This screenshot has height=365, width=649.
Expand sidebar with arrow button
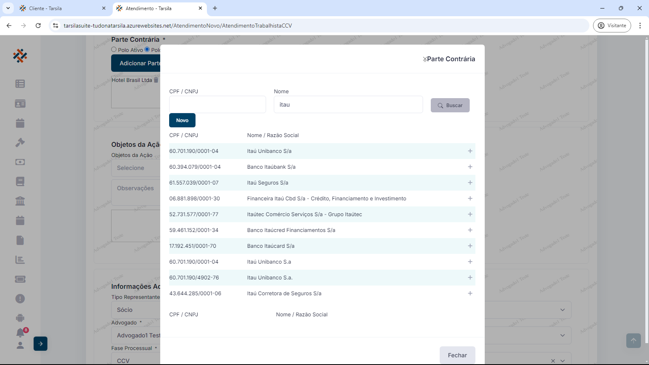point(41,344)
